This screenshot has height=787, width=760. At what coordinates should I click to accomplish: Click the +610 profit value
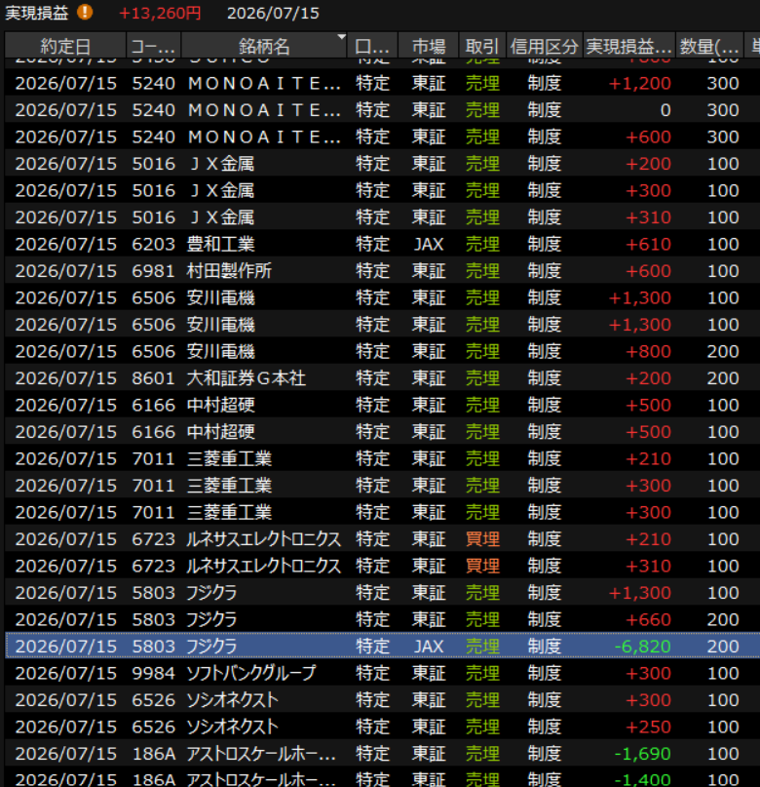[x=648, y=244]
